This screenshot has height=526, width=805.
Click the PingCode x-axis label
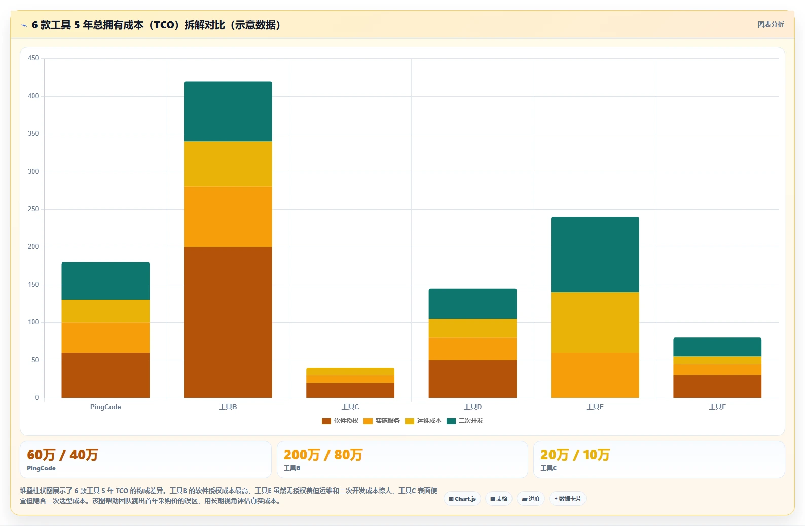(x=105, y=407)
